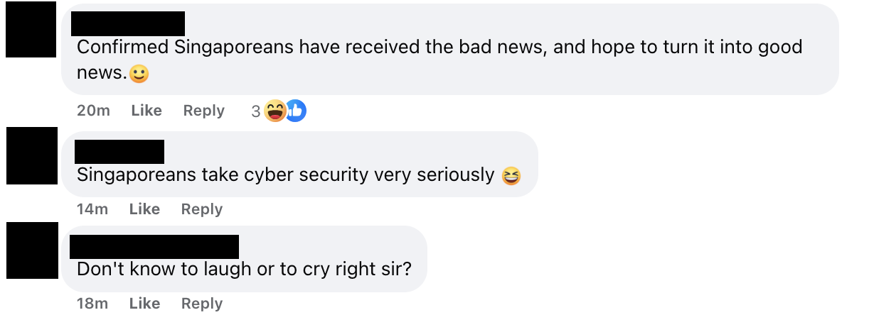869x315 pixels.
Task: View the reaction count "3" on first comment
Action: point(255,111)
